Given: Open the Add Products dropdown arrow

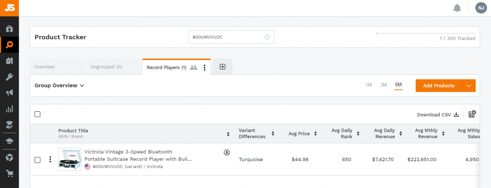Looking at the screenshot, I should click(x=469, y=85).
